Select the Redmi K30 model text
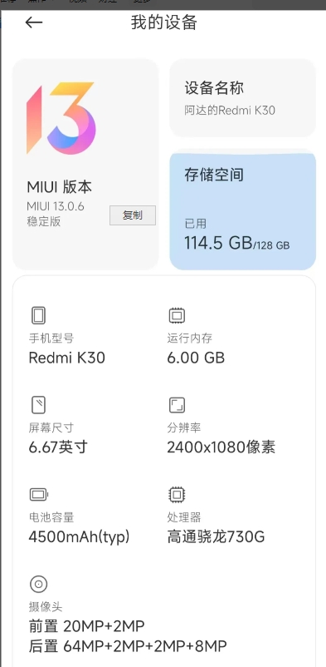Screen dimensions: 326x667 click(66, 358)
